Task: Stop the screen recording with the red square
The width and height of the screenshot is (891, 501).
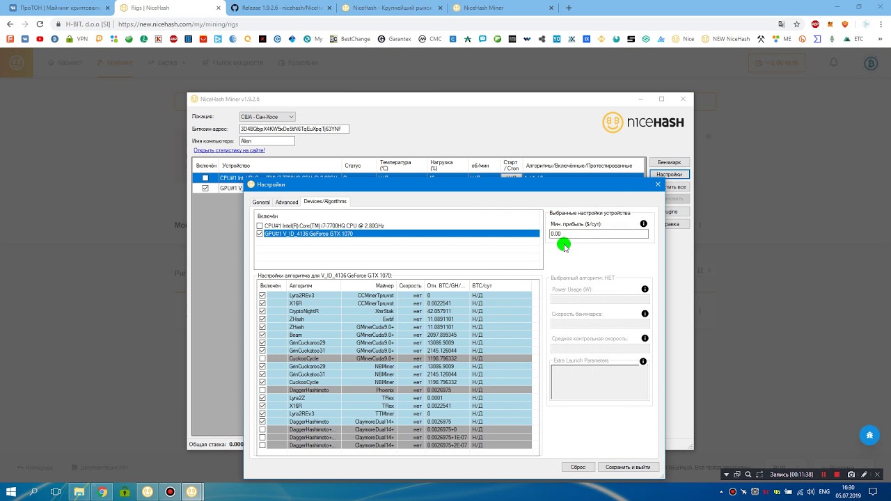Action: click(x=837, y=475)
